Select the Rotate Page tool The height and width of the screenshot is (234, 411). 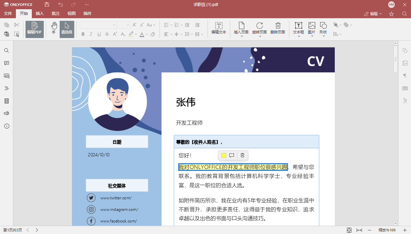coord(260,29)
